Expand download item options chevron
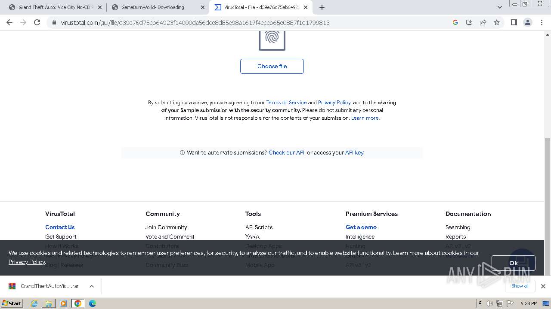Screen dimensions: 551x309 91,286
